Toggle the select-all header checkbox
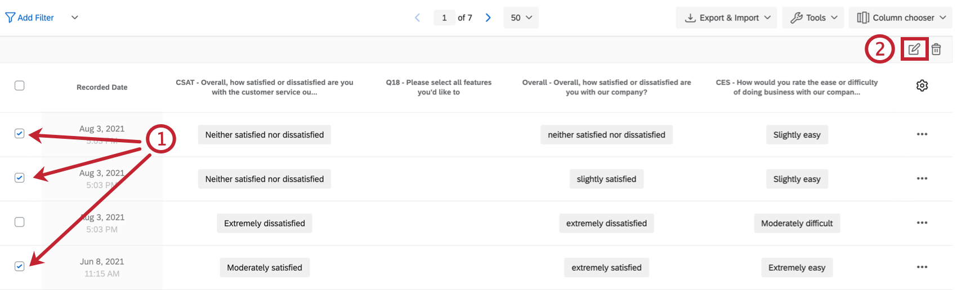Image resolution: width=957 pixels, height=290 pixels. 20,85
